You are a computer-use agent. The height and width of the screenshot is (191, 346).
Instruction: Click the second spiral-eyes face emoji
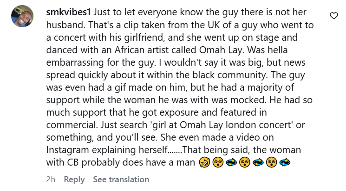point(244,162)
